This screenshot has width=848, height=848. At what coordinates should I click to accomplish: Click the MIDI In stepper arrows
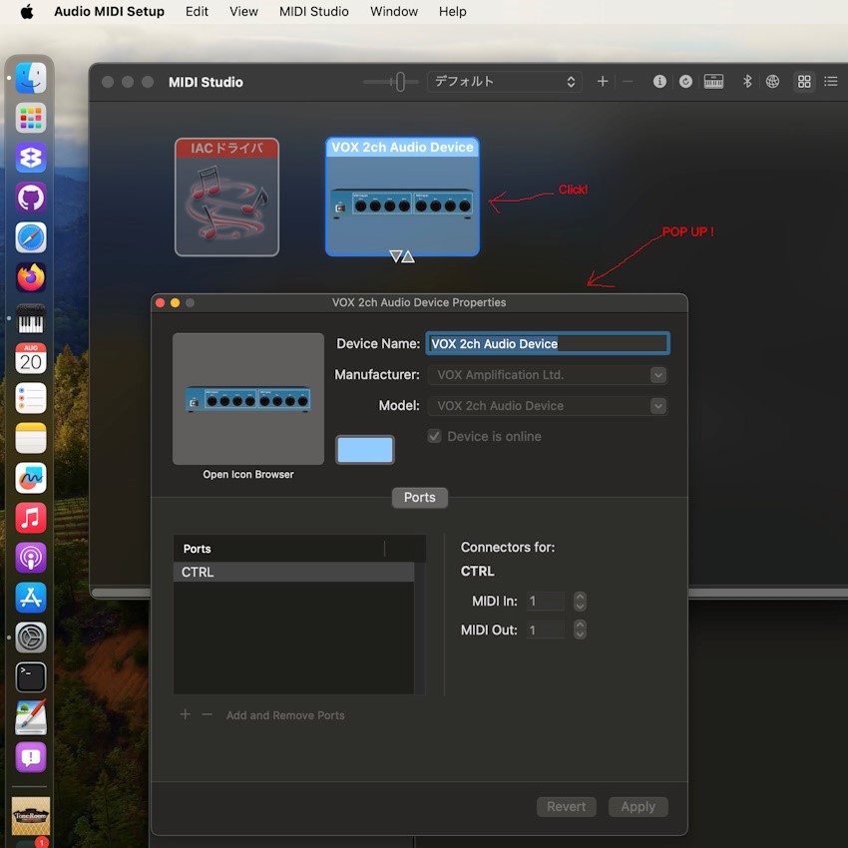pyautogui.click(x=580, y=601)
